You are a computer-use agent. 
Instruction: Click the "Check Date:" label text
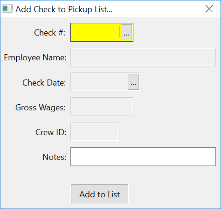[x=44, y=82]
